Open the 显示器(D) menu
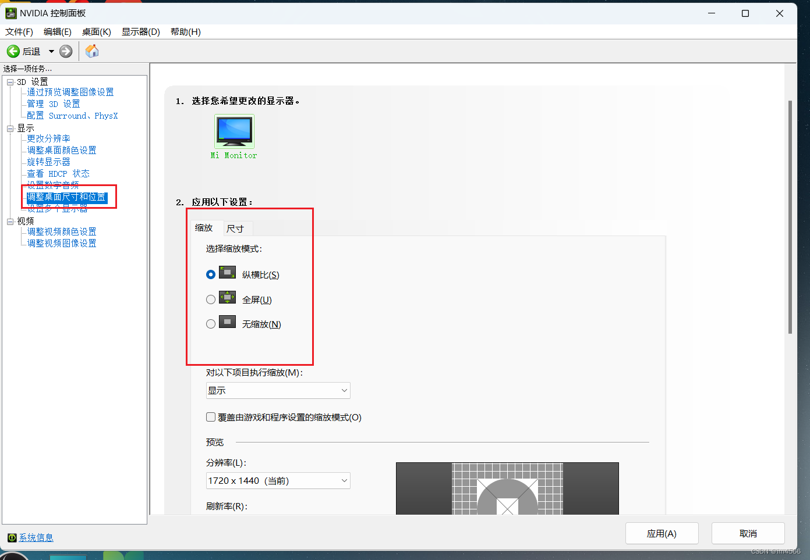 (x=141, y=31)
